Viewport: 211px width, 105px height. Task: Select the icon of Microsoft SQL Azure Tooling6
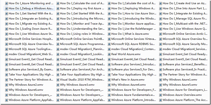7,49
